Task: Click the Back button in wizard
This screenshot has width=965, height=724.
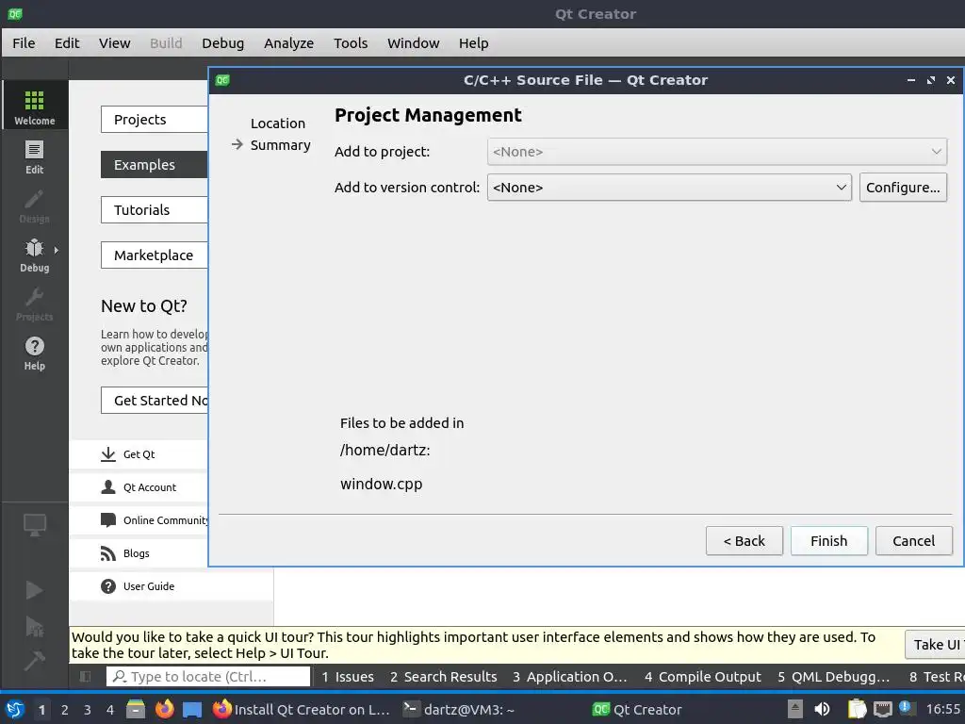Action: coord(744,540)
